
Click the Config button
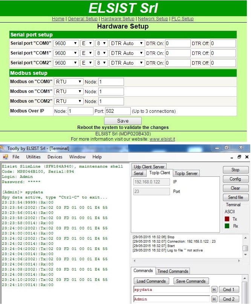[x=236, y=179]
